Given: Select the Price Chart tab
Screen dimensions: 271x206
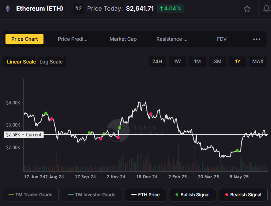Looking at the screenshot, I should tap(25, 39).
